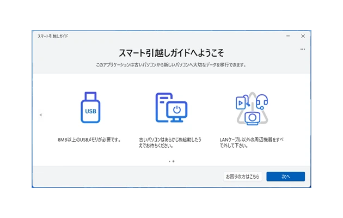Viewport: 343px width, 218px height.
Task: Click the スマート引越しガイド window title
Action: [x=53, y=37]
